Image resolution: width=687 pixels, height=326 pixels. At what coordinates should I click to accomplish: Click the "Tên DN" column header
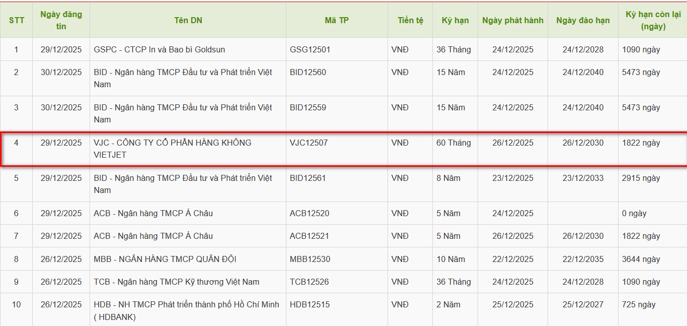coord(188,20)
